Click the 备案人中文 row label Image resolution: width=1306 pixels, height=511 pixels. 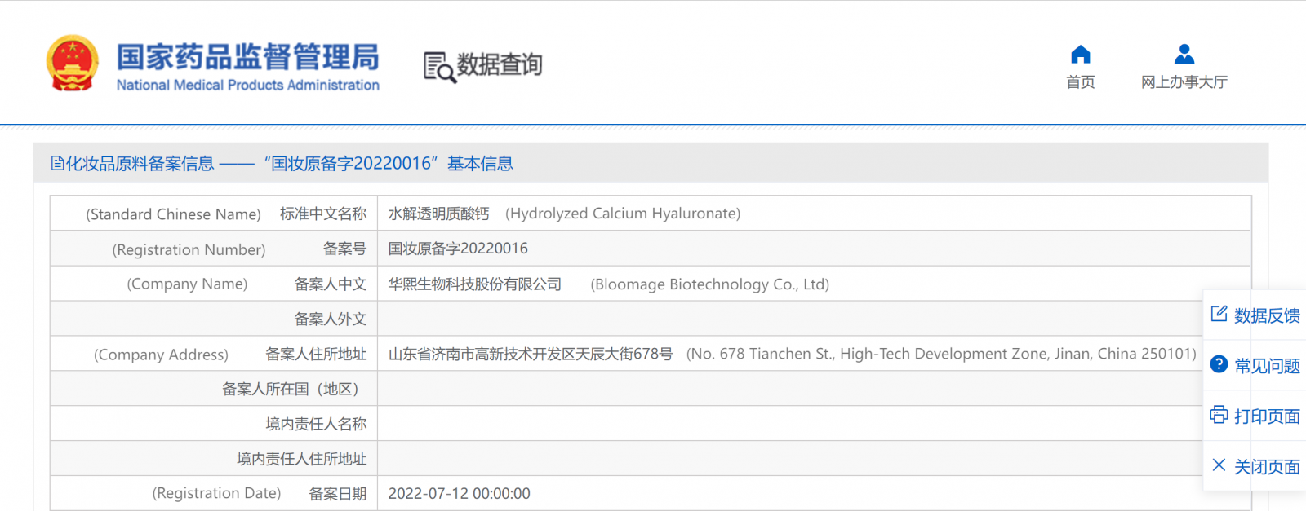331,284
